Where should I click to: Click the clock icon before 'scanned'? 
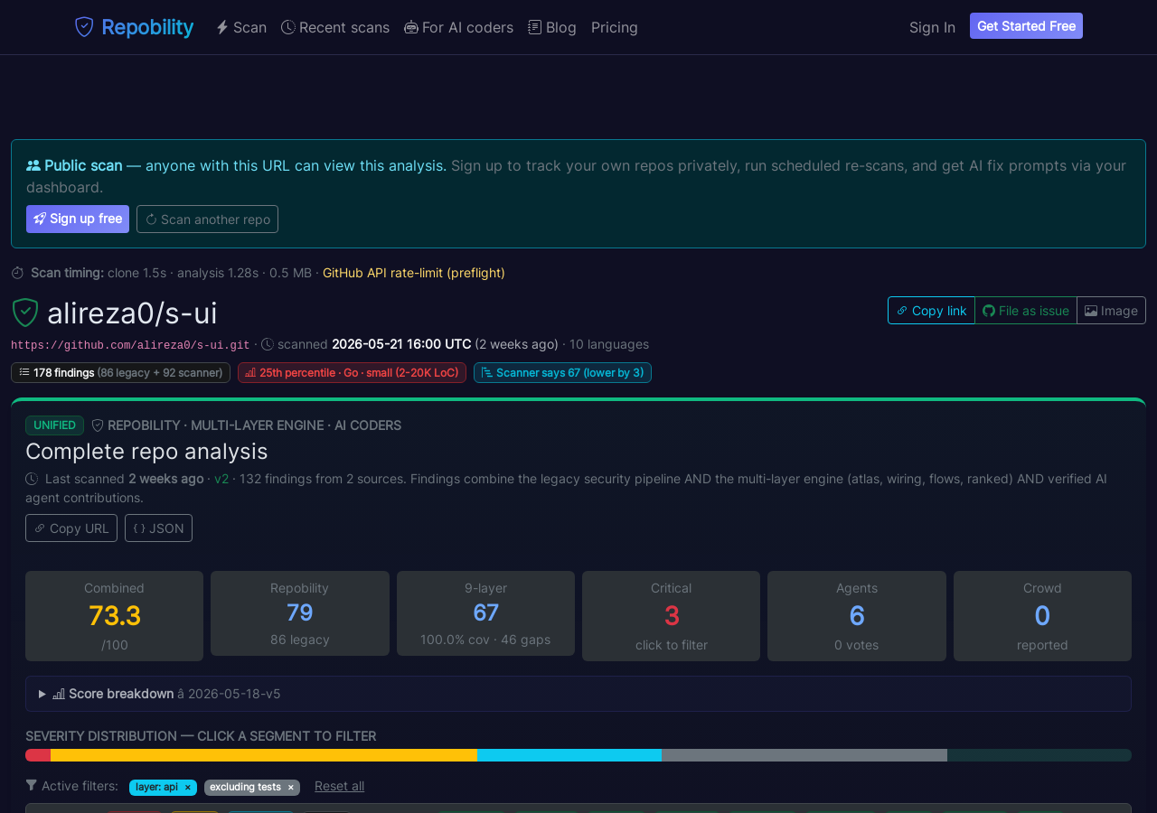(x=268, y=344)
